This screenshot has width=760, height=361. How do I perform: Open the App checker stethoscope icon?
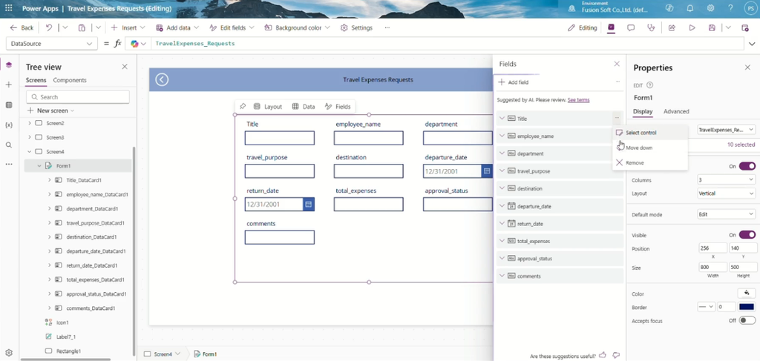click(651, 28)
